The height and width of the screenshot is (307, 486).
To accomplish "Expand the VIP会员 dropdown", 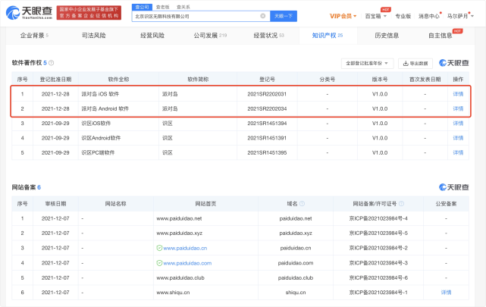I will pos(343,16).
